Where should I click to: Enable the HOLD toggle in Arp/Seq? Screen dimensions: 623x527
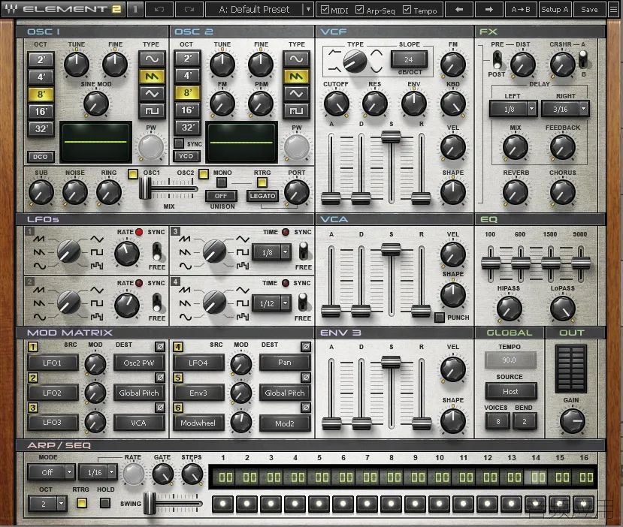[x=105, y=503]
